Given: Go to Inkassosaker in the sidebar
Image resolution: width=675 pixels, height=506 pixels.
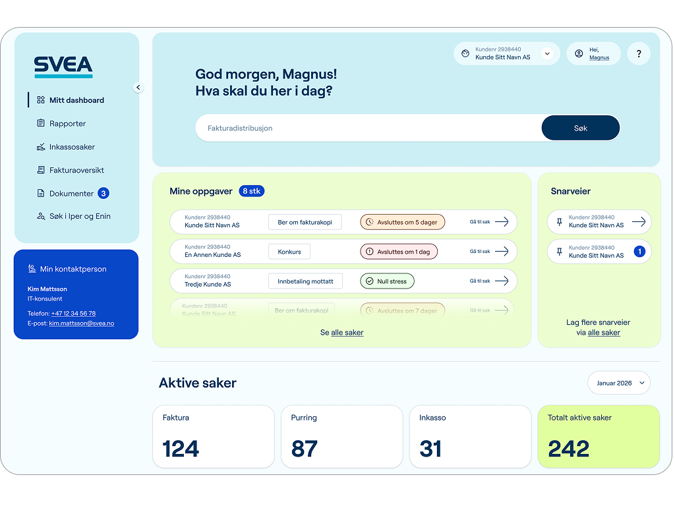Looking at the screenshot, I should 72,147.
